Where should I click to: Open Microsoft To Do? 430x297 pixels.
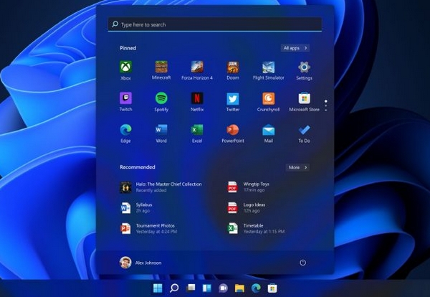click(304, 133)
